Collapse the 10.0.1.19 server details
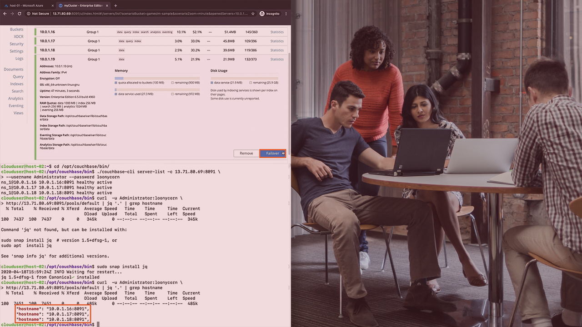582x327 pixels. 47,59
